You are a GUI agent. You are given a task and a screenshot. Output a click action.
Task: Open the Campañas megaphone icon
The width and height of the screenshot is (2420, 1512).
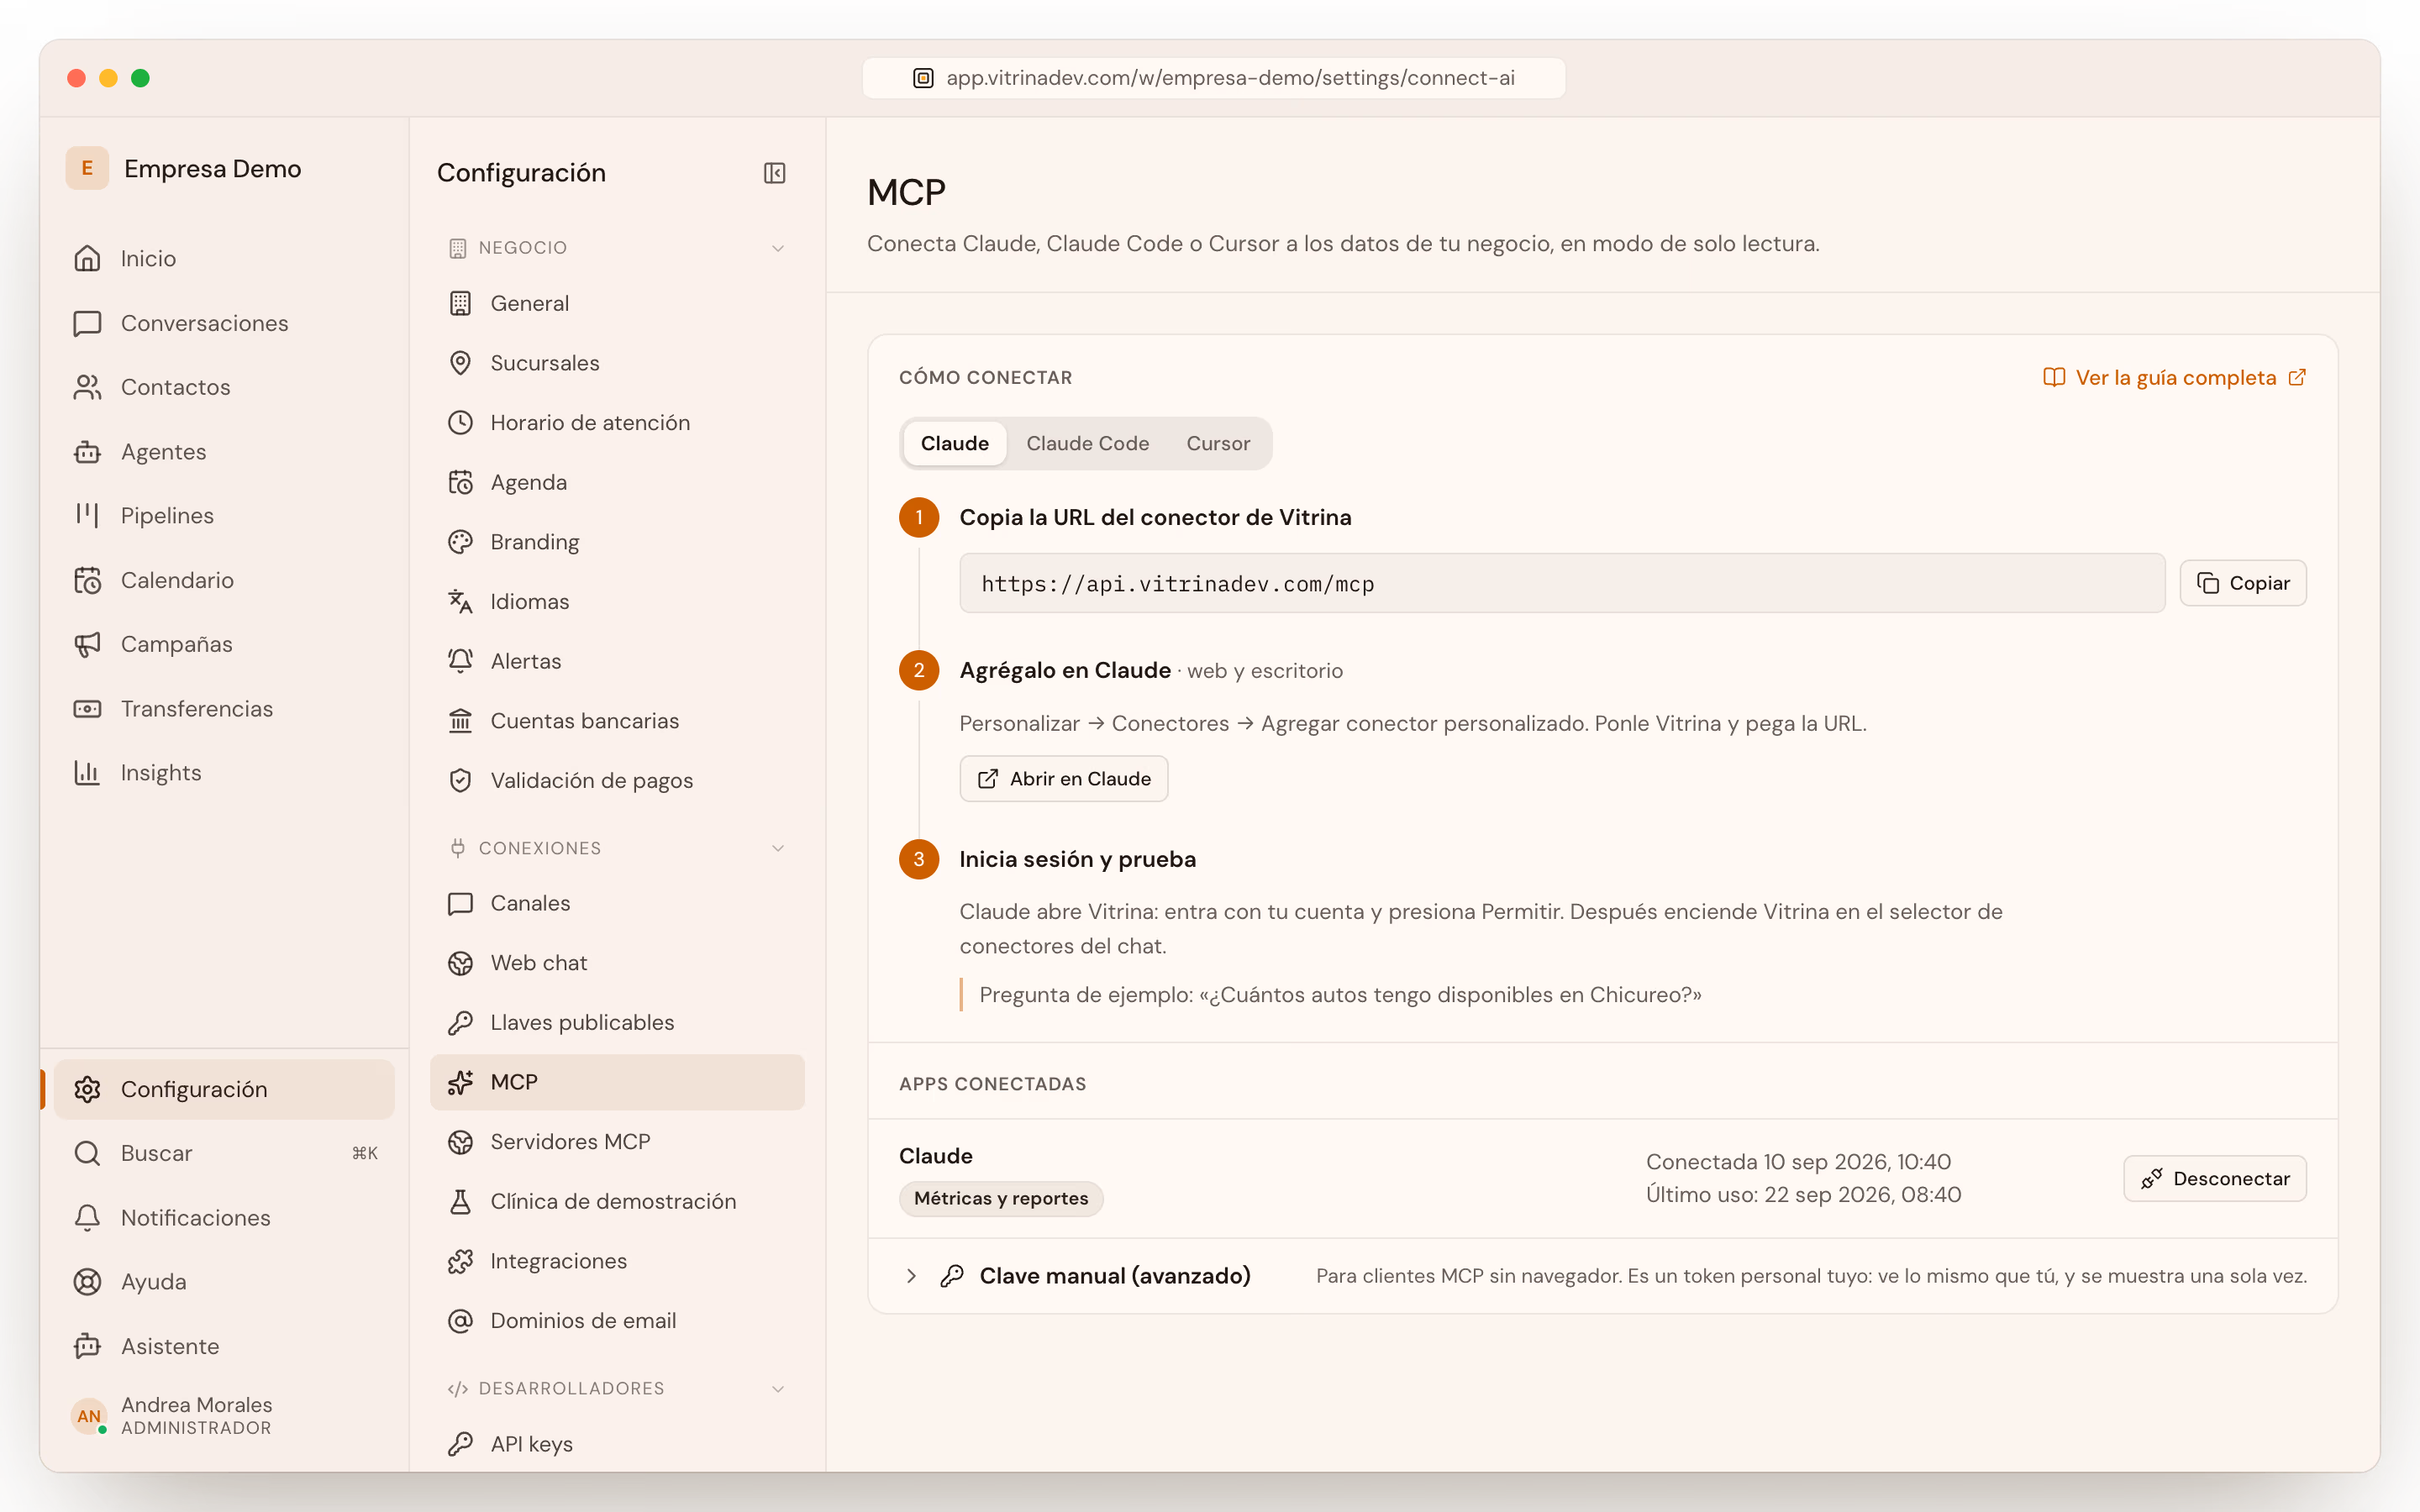(87, 644)
